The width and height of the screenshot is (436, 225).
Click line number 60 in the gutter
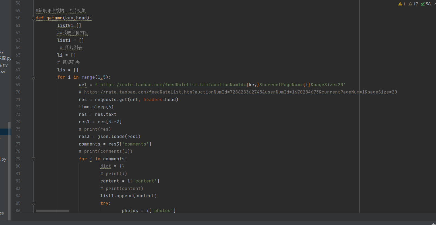coord(18,18)
